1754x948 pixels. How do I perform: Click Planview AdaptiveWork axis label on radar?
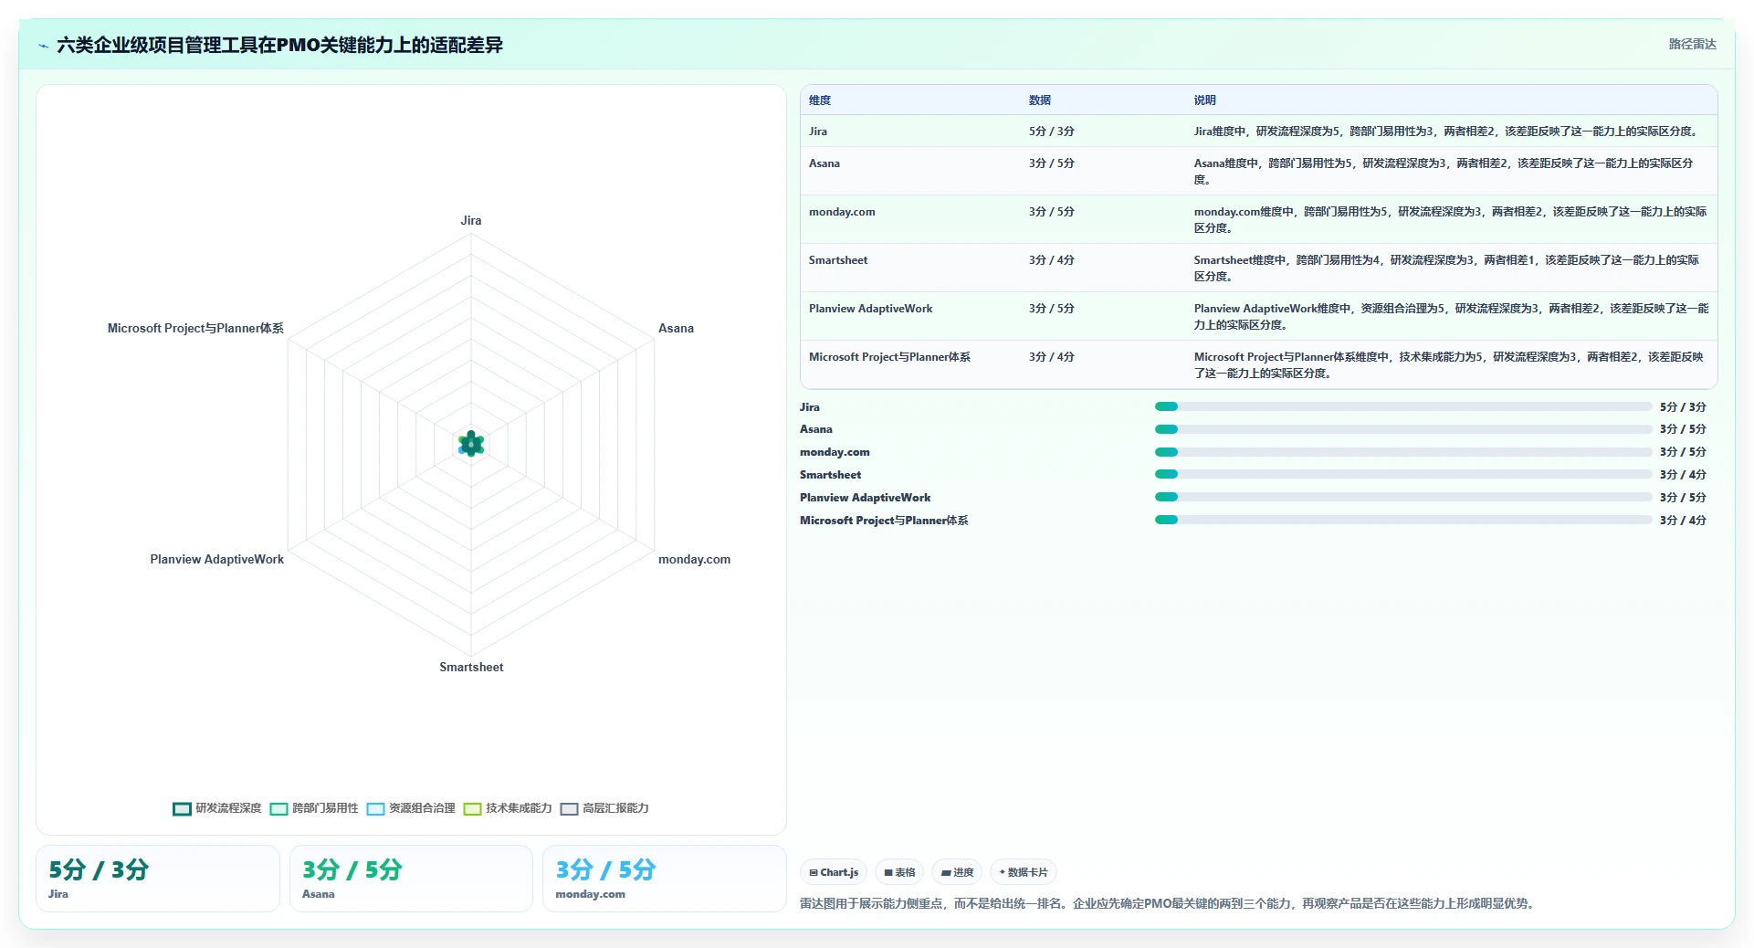(217, 559)
